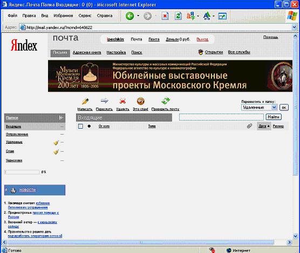Open the Входящие folder link

point(13,127)
